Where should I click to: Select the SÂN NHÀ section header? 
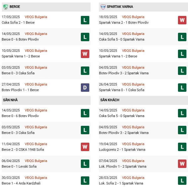pyautogui.click(x=46, y=100)
